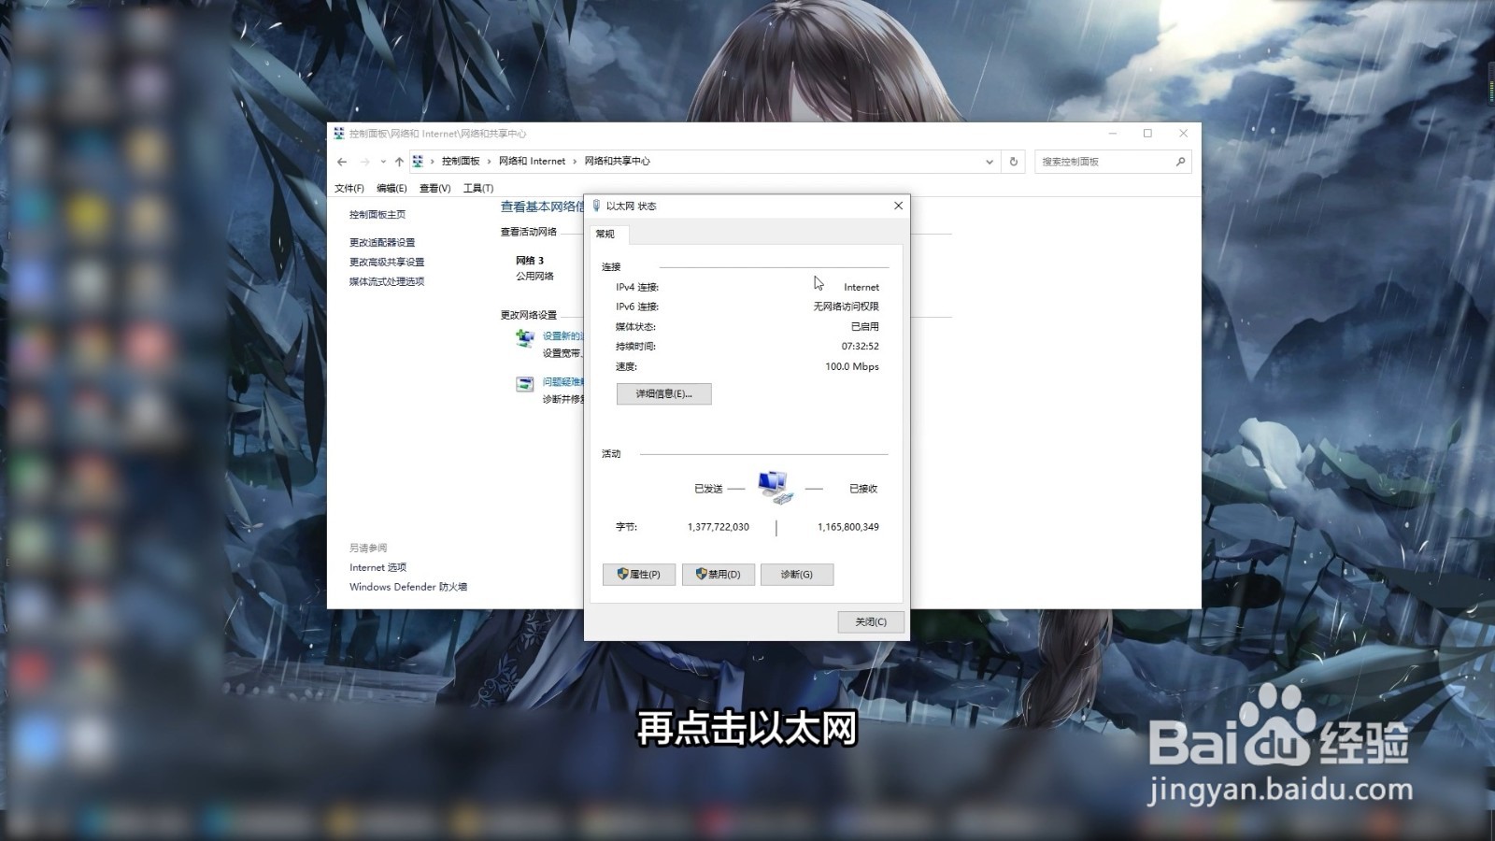The height and width of the screenshot is (841, 1495).
Task: Click the Refresh button beside address bar
Action: [1014, 162]
